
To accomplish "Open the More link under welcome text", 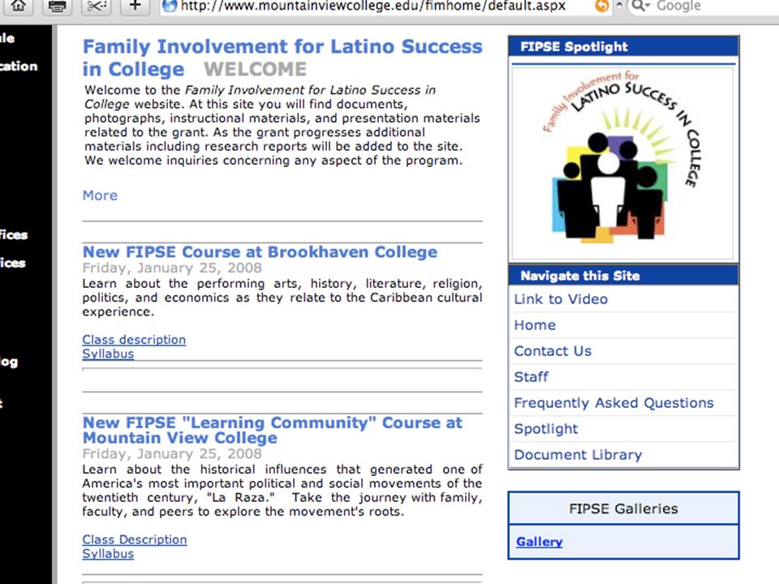I will [100, 195].
